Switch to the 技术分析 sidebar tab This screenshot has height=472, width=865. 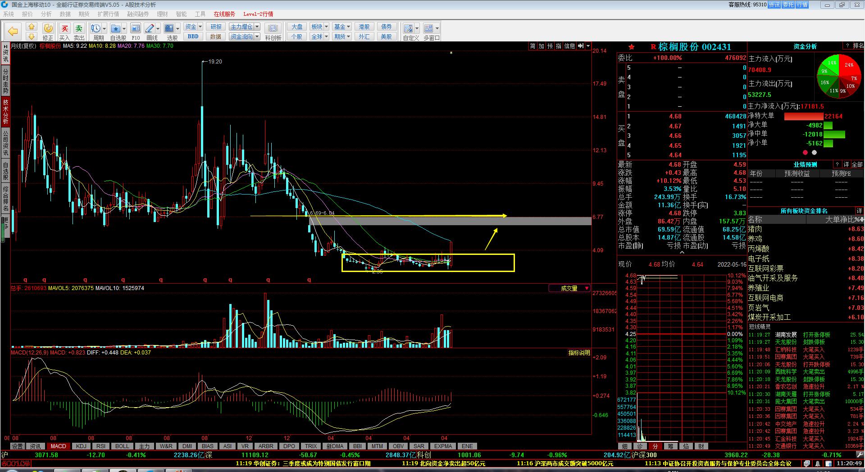[5, 111]
